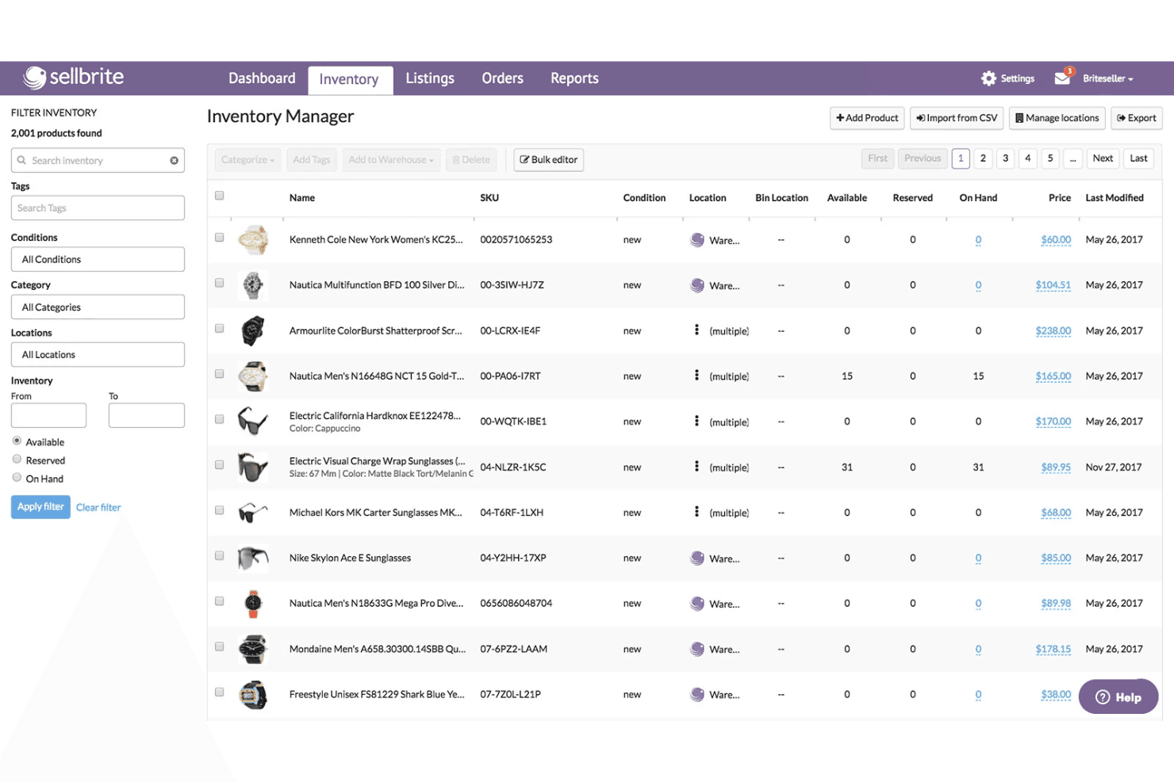1174x782 pixels.
Task: Click multiple-locations dots for Armourlite row
Action: 696,330
